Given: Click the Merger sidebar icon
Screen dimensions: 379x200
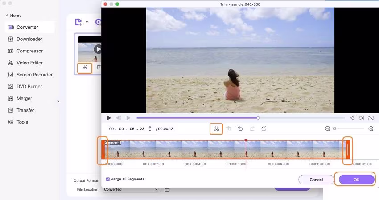Looking at the screenshot, I should point(11,98).
